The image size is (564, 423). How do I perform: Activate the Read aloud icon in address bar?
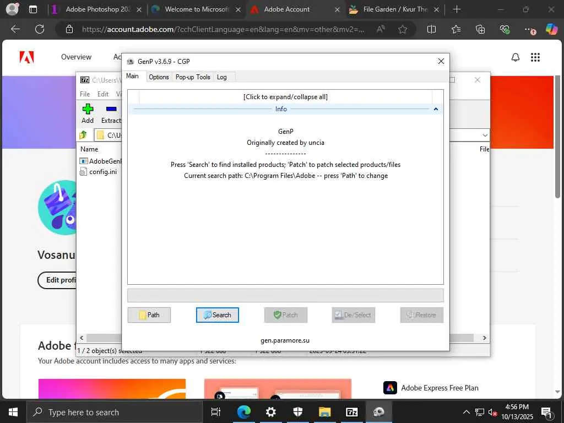tap(381, 29)
